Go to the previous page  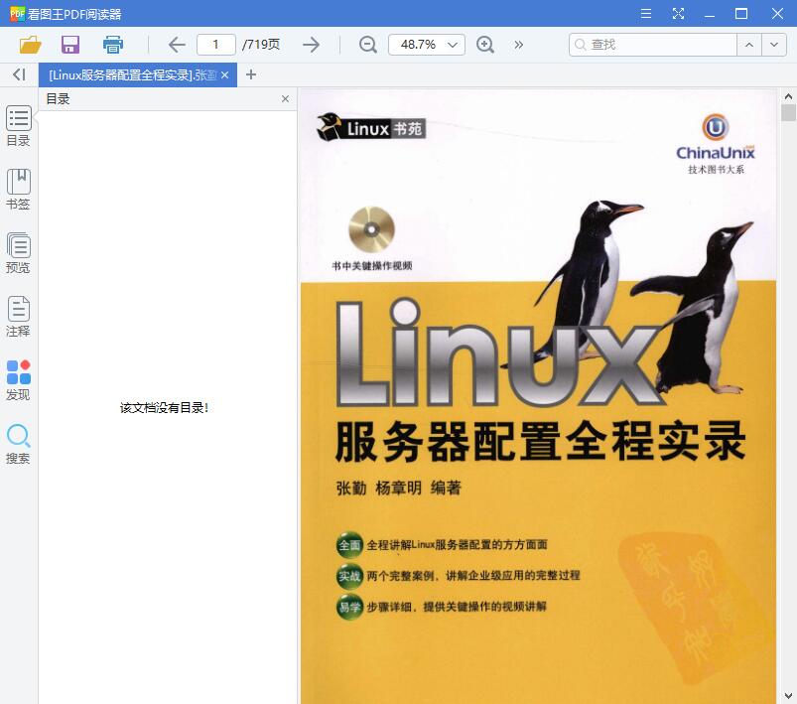coord(177,45)
